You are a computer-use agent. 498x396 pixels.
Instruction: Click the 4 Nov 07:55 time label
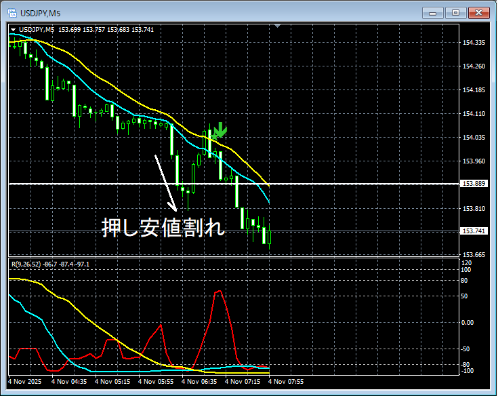tap(286, 382)
